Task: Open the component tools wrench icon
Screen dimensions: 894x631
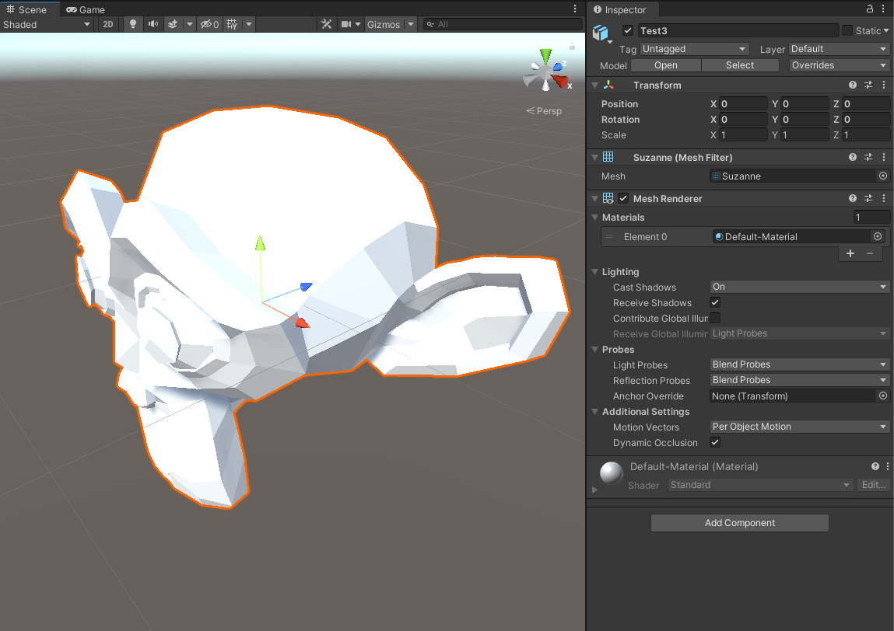Action: coord(327,24)
